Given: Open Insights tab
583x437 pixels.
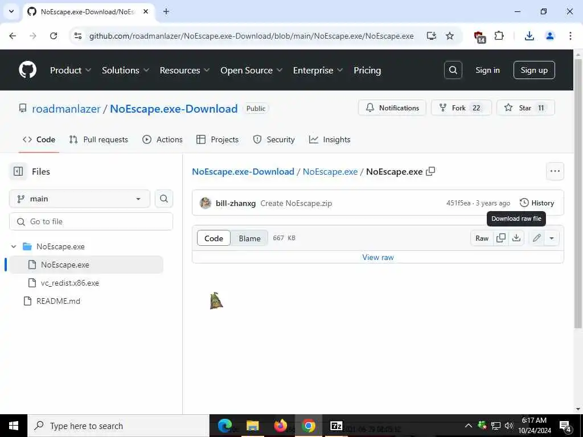Looking at the screenshot, I should tap(330, 139).
